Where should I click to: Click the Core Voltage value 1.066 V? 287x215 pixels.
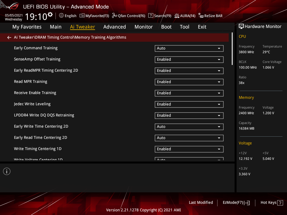point(268,67)
